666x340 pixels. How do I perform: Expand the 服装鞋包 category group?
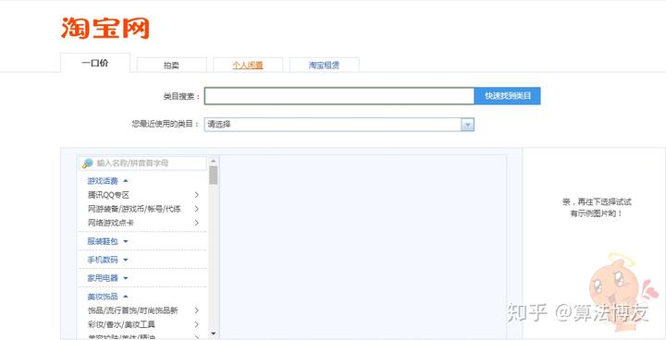pos(107,241)
